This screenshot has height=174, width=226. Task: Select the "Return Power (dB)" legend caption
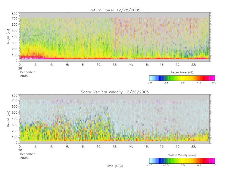(182, 72)
